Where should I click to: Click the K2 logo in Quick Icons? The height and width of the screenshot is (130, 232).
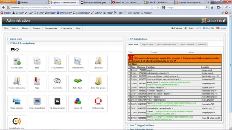[15, 50]
